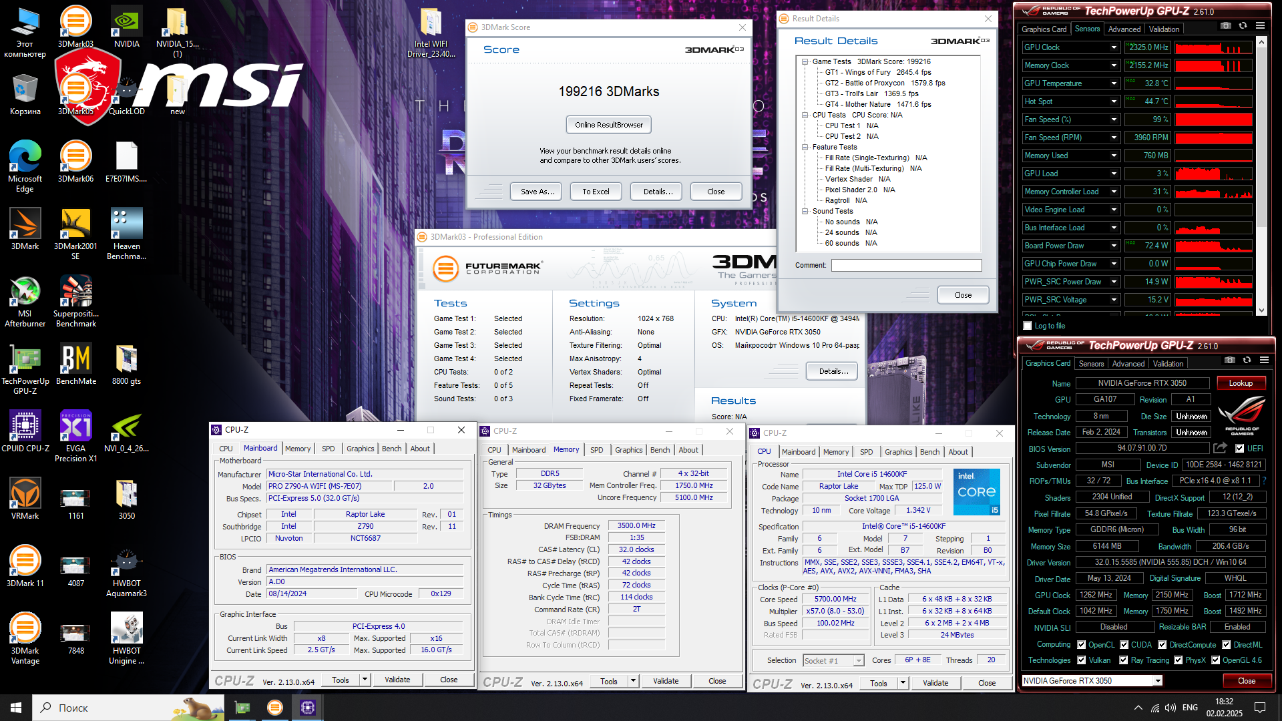Open Superposition Benchmark shortcut
The image size is (1282, 721).
pos(75,301)
